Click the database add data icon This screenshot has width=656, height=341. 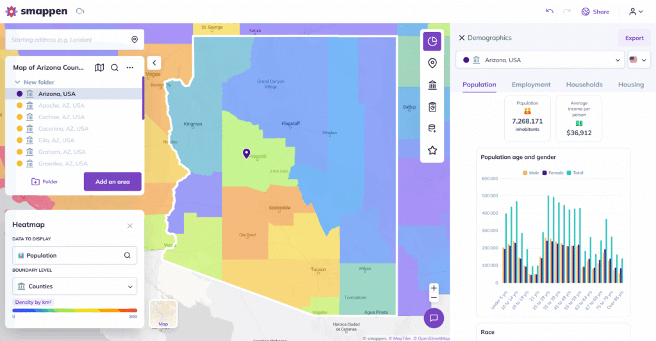[432, 129]
